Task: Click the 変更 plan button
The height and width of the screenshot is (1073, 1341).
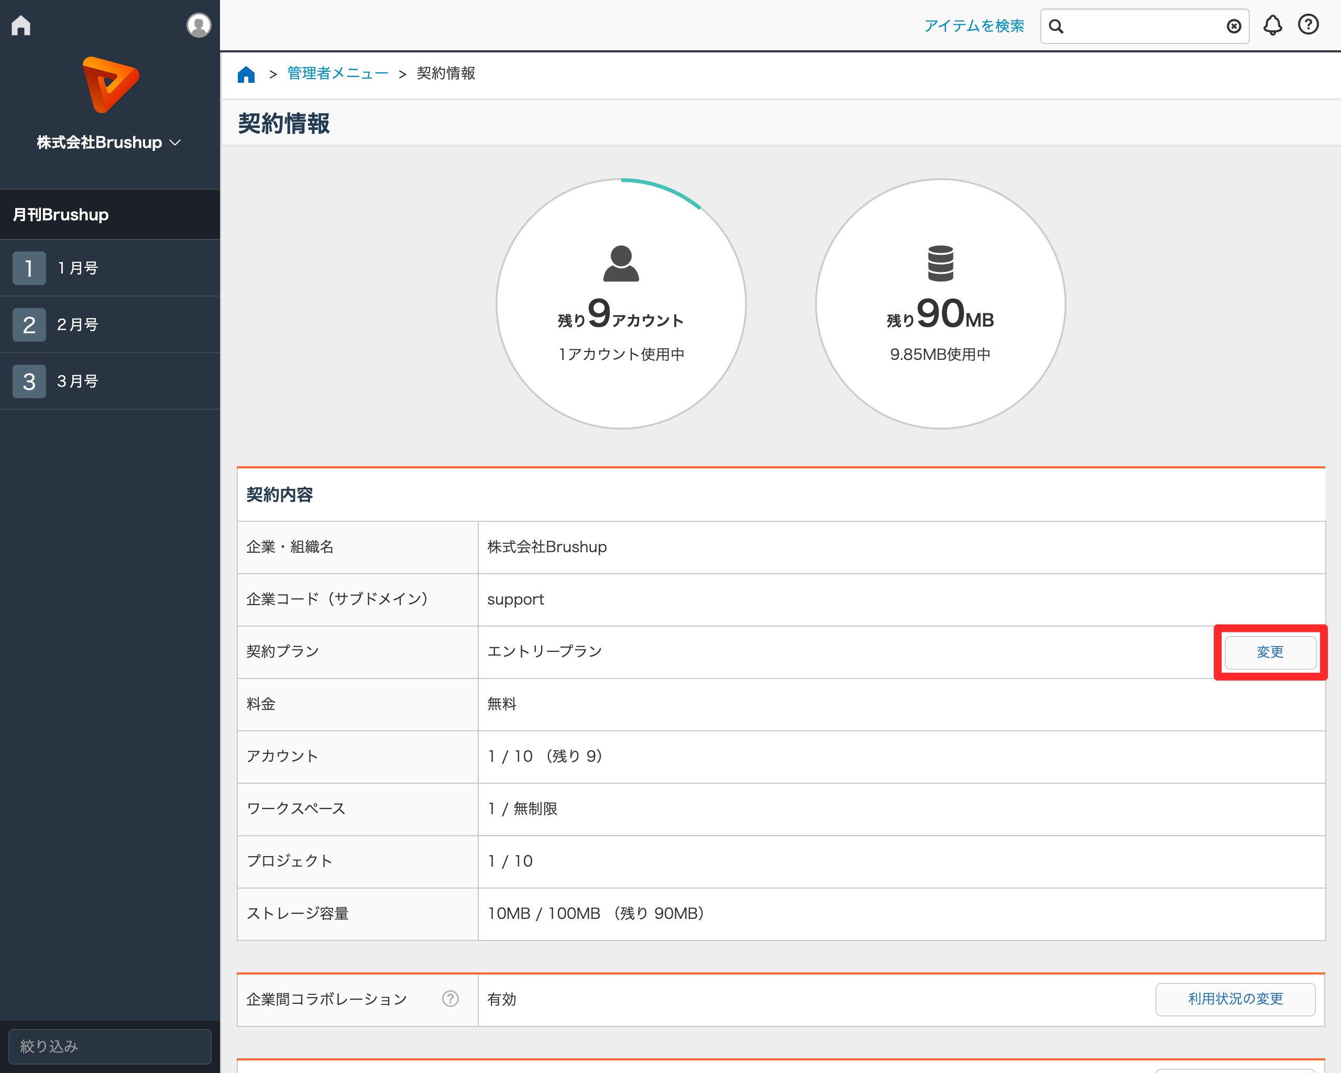Action: (x=1270, y=652)
